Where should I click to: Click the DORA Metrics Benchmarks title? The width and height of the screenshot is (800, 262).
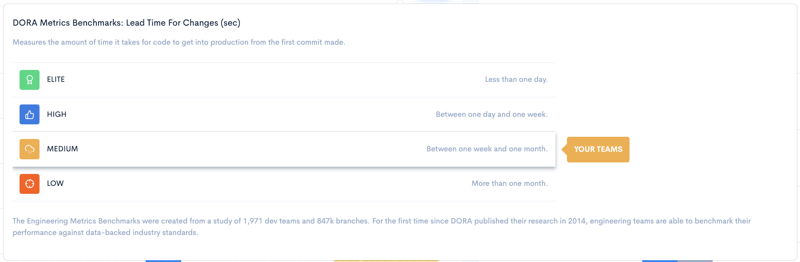[127, 23]
